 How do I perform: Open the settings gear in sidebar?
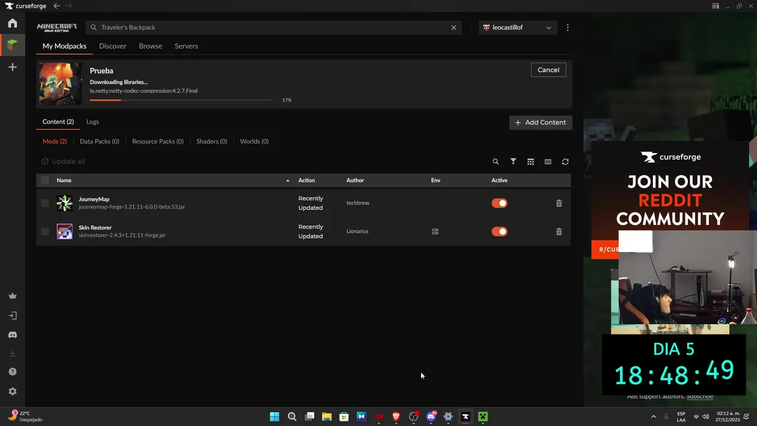12,391
